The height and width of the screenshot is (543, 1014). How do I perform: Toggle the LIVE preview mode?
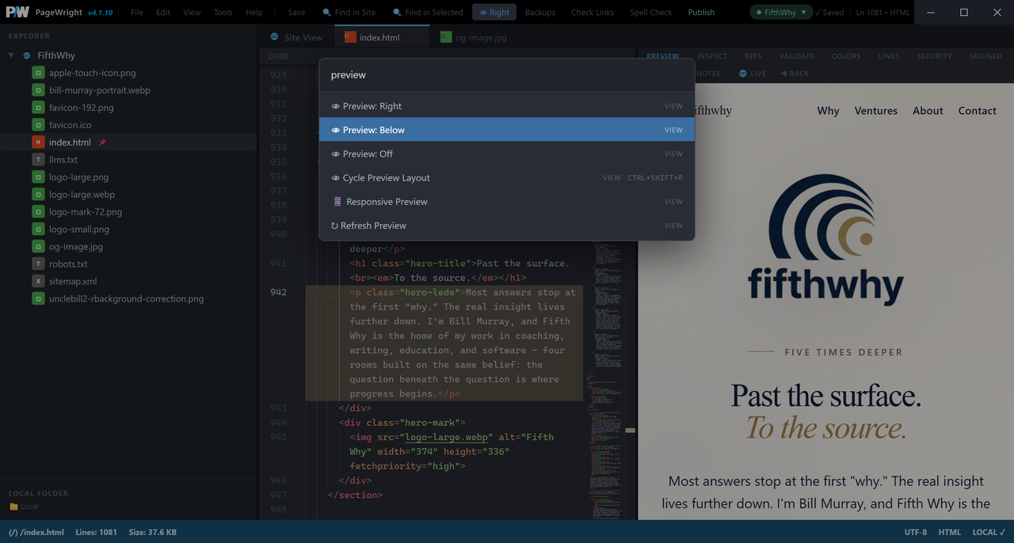click(753, 74)
